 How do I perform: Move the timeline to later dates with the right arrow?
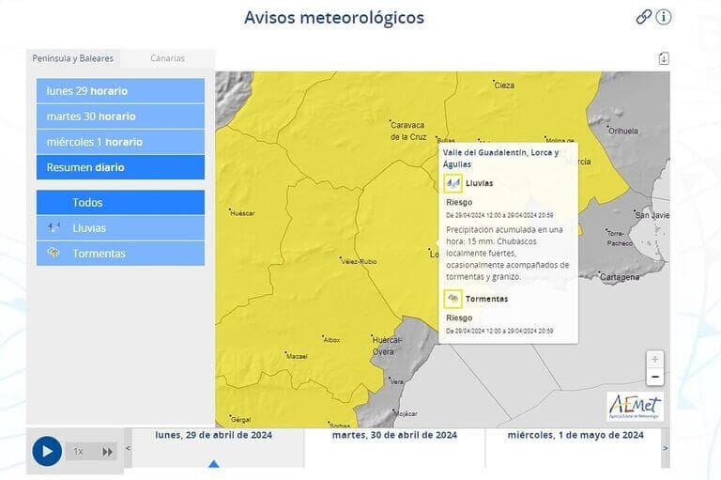[x=666, y=448]
